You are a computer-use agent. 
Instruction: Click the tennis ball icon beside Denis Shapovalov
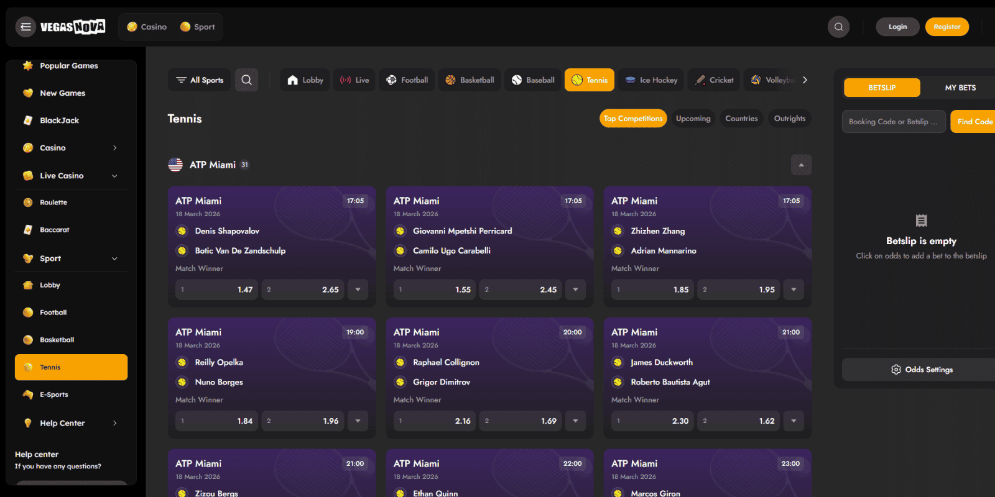click(x=182, y=231)
